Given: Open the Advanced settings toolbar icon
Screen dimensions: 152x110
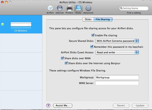Looking at the screenshot, I should 88,10.
